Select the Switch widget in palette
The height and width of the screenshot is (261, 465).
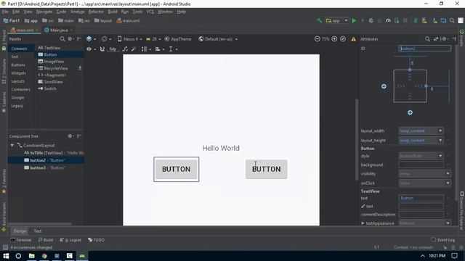click(x=47, y=88)
